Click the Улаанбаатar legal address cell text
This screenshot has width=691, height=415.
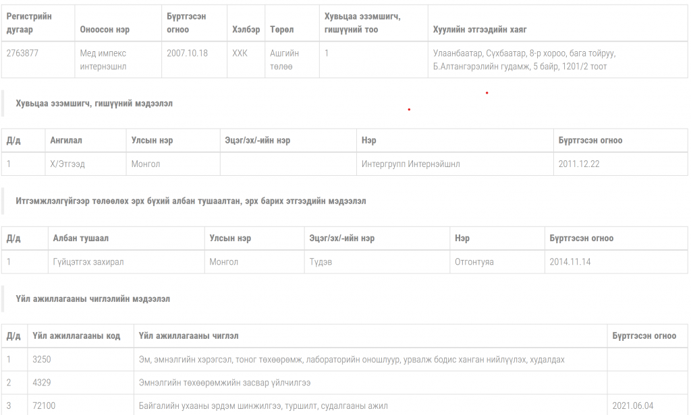(x=524, y=60)
